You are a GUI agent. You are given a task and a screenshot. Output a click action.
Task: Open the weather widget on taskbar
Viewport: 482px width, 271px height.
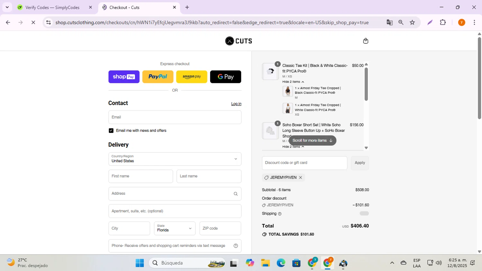(27, 263)
